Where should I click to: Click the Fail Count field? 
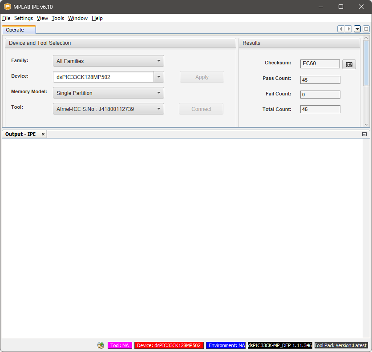click(x=320, y=95)
